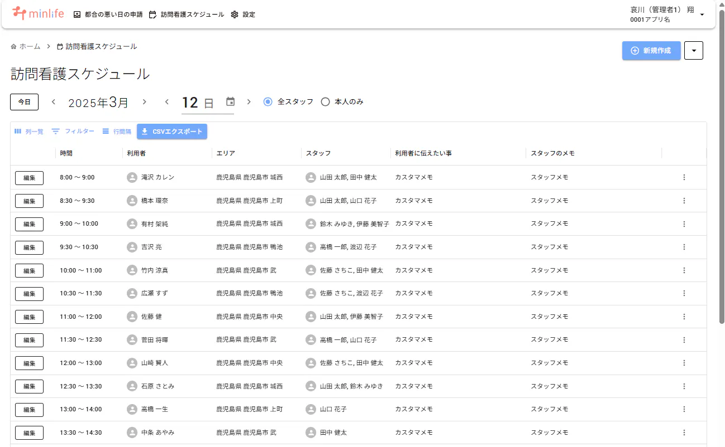Select the 全スタッフ radio button
The height and width of the screenshot is (447, 725).
point(268,101)
